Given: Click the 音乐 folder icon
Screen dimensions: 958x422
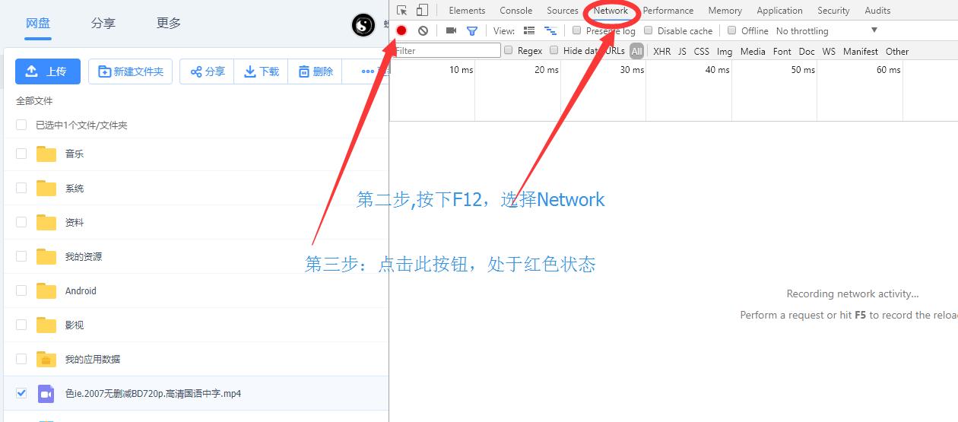Looking at the screenshot, I should (46, 154).
